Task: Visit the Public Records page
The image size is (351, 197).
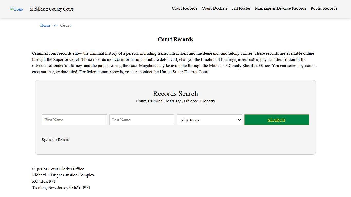Action: click(x=324, y=8)
